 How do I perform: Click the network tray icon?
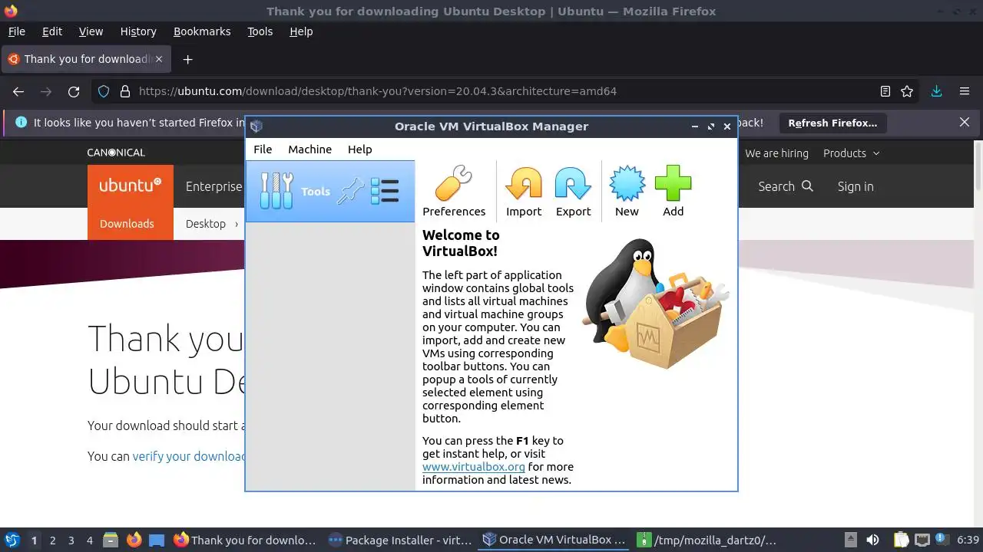(922, 540)
